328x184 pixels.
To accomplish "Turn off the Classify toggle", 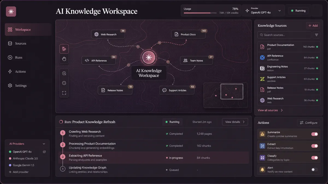I will click(x=315, y=158).
